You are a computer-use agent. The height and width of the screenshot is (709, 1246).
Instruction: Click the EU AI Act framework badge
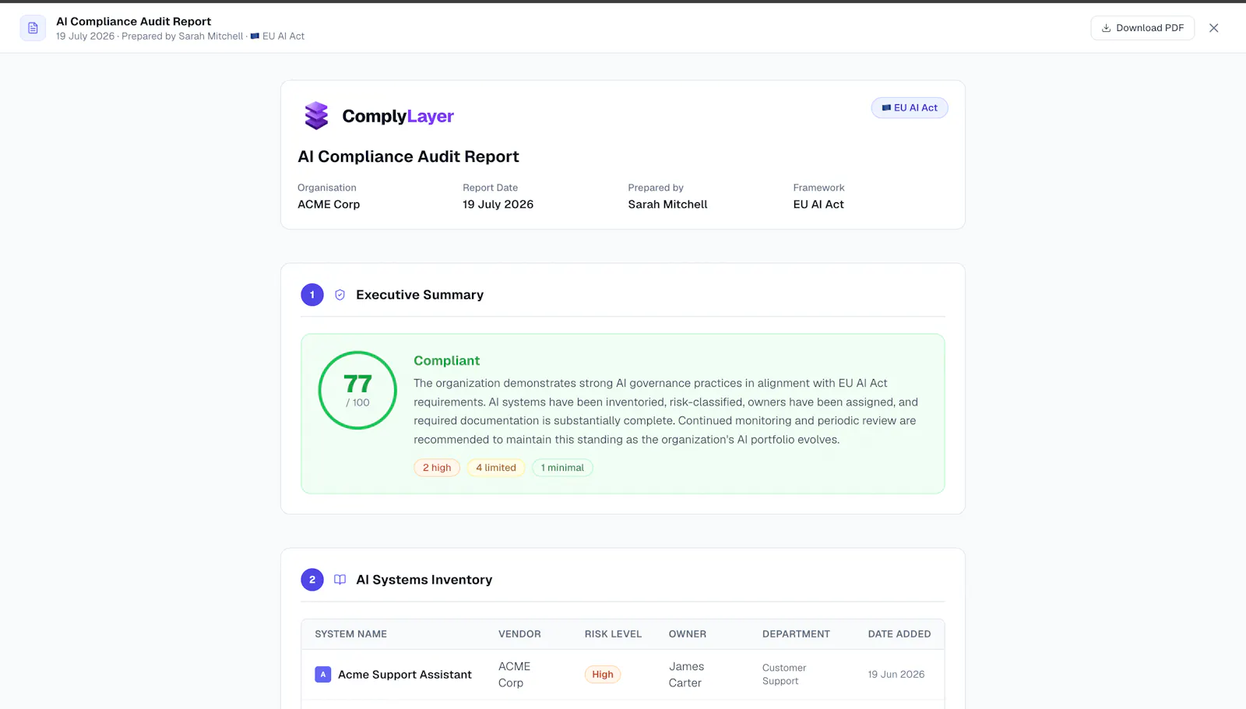click(910, 108)
